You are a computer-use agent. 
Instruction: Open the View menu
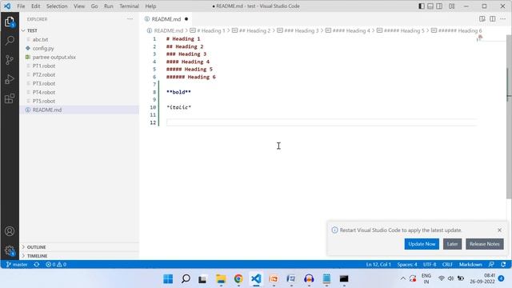click(79, 6)
